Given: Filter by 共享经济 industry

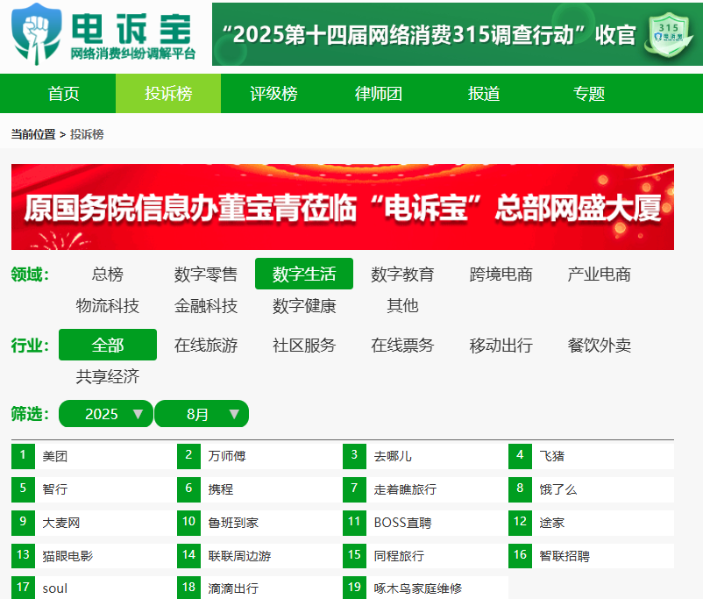Looking at the screenshot, I should pyautogui.click(x=108, y=376).
